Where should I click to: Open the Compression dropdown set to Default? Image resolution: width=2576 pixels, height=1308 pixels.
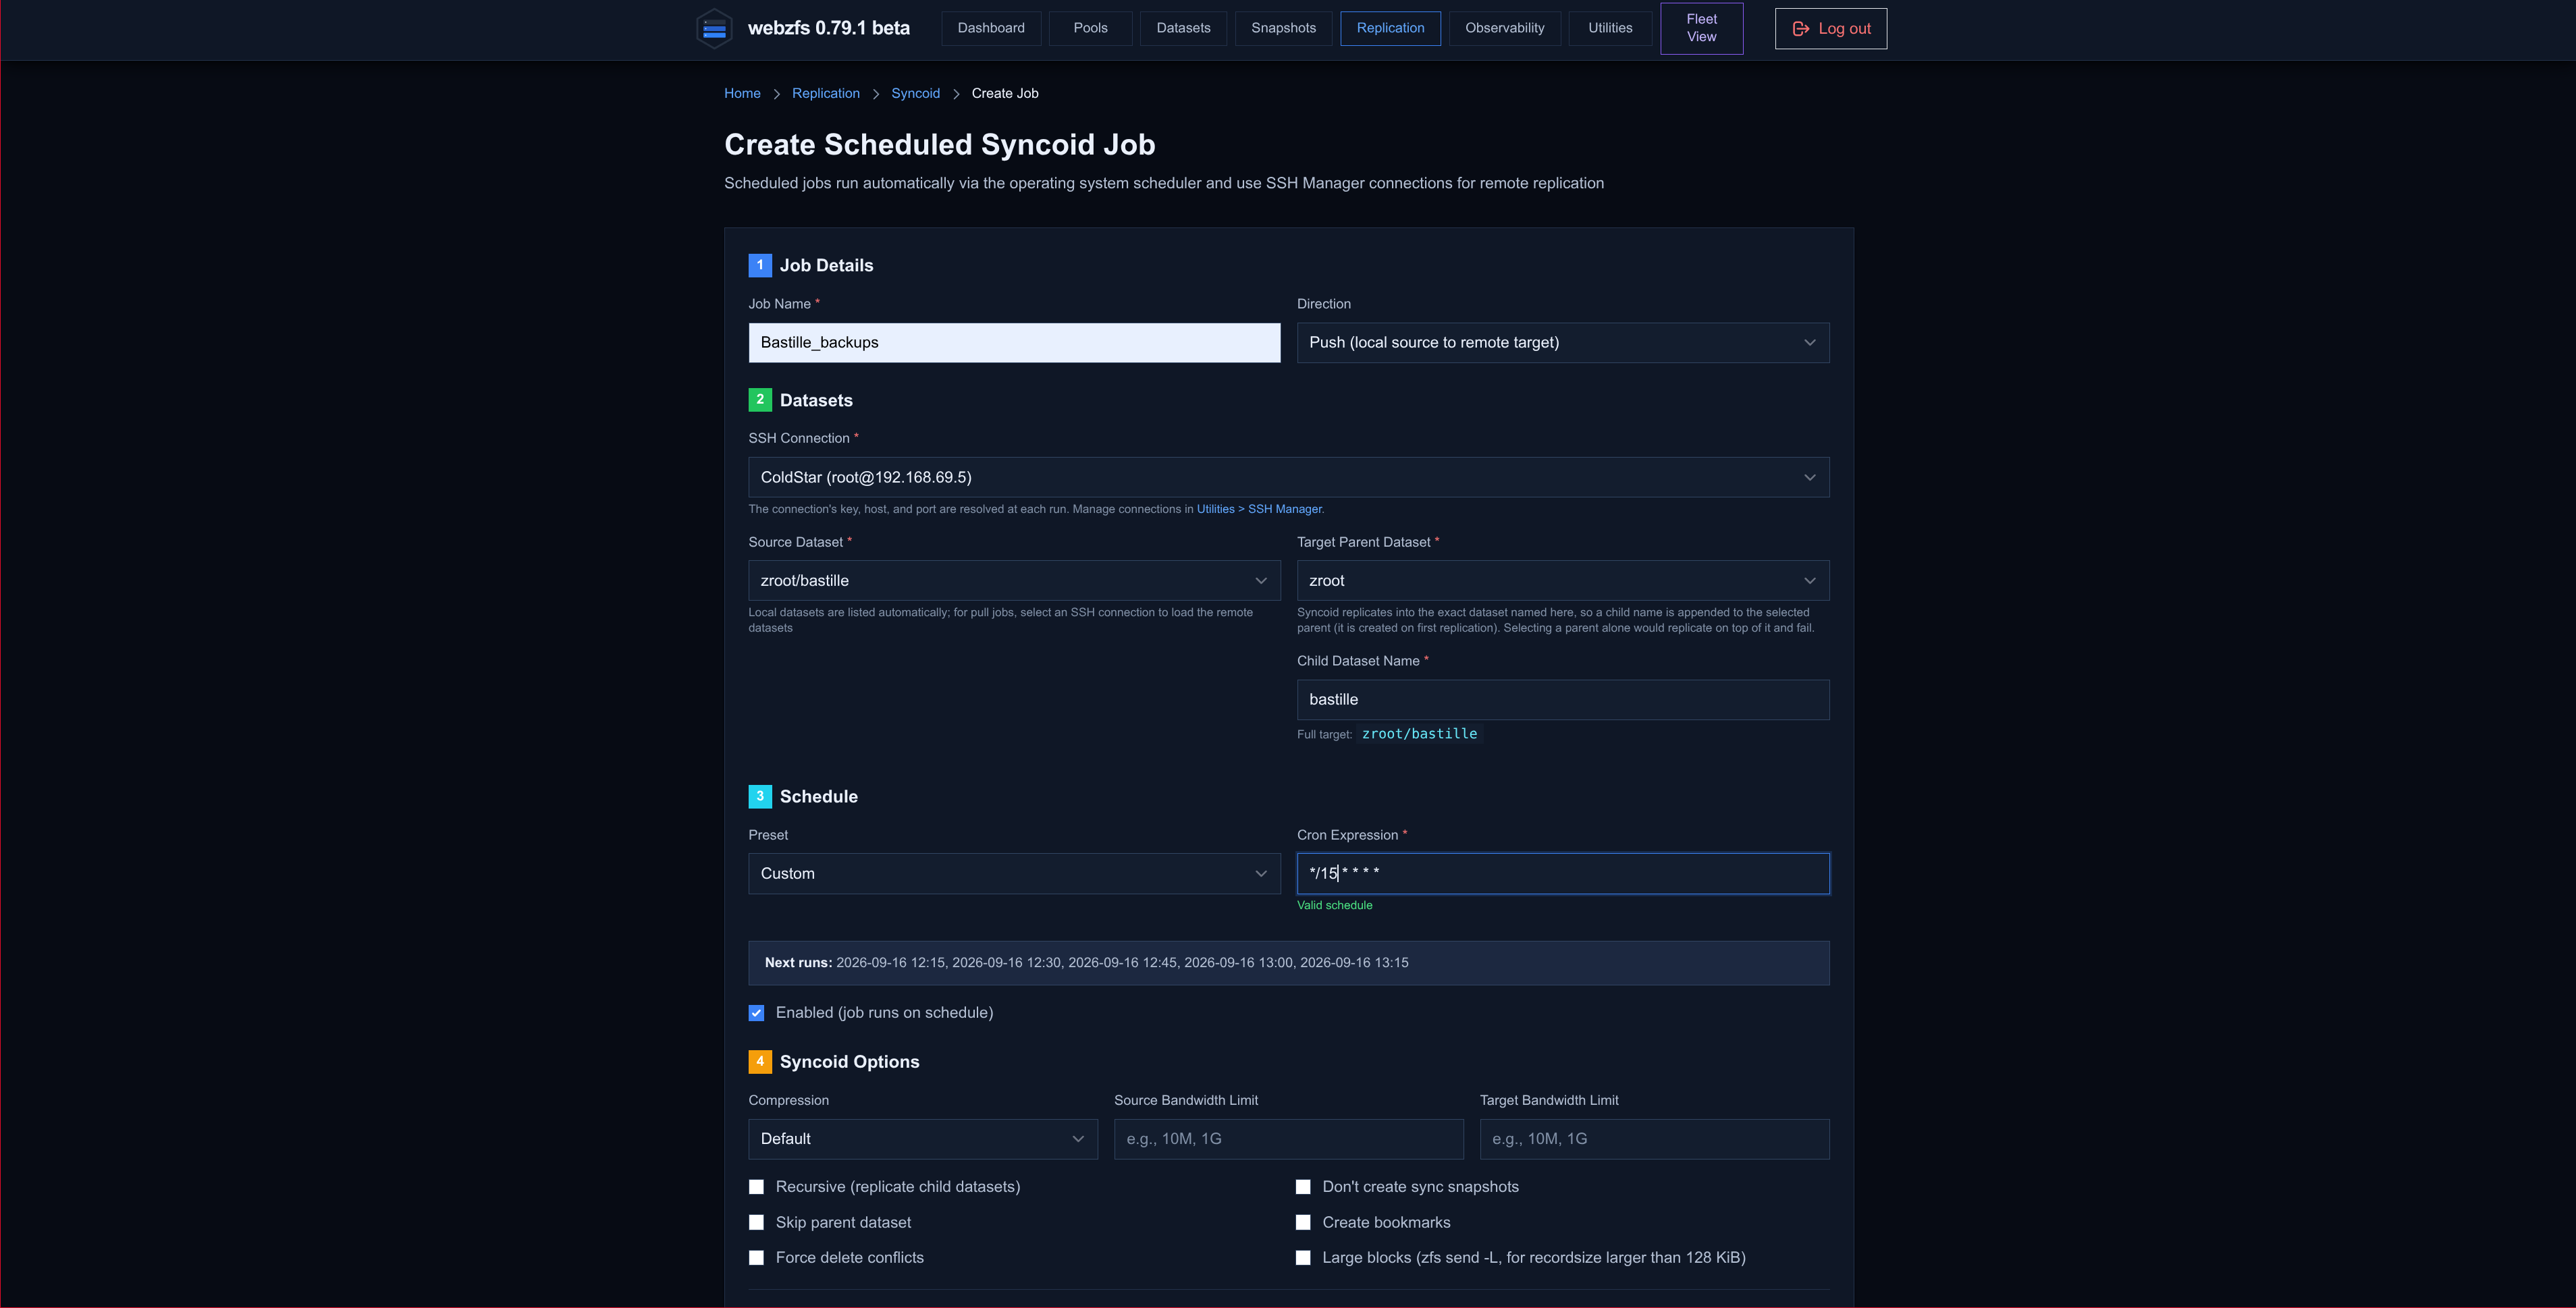[x=923, y=1139]
